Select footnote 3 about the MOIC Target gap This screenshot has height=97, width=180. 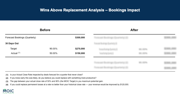(55, 81)
